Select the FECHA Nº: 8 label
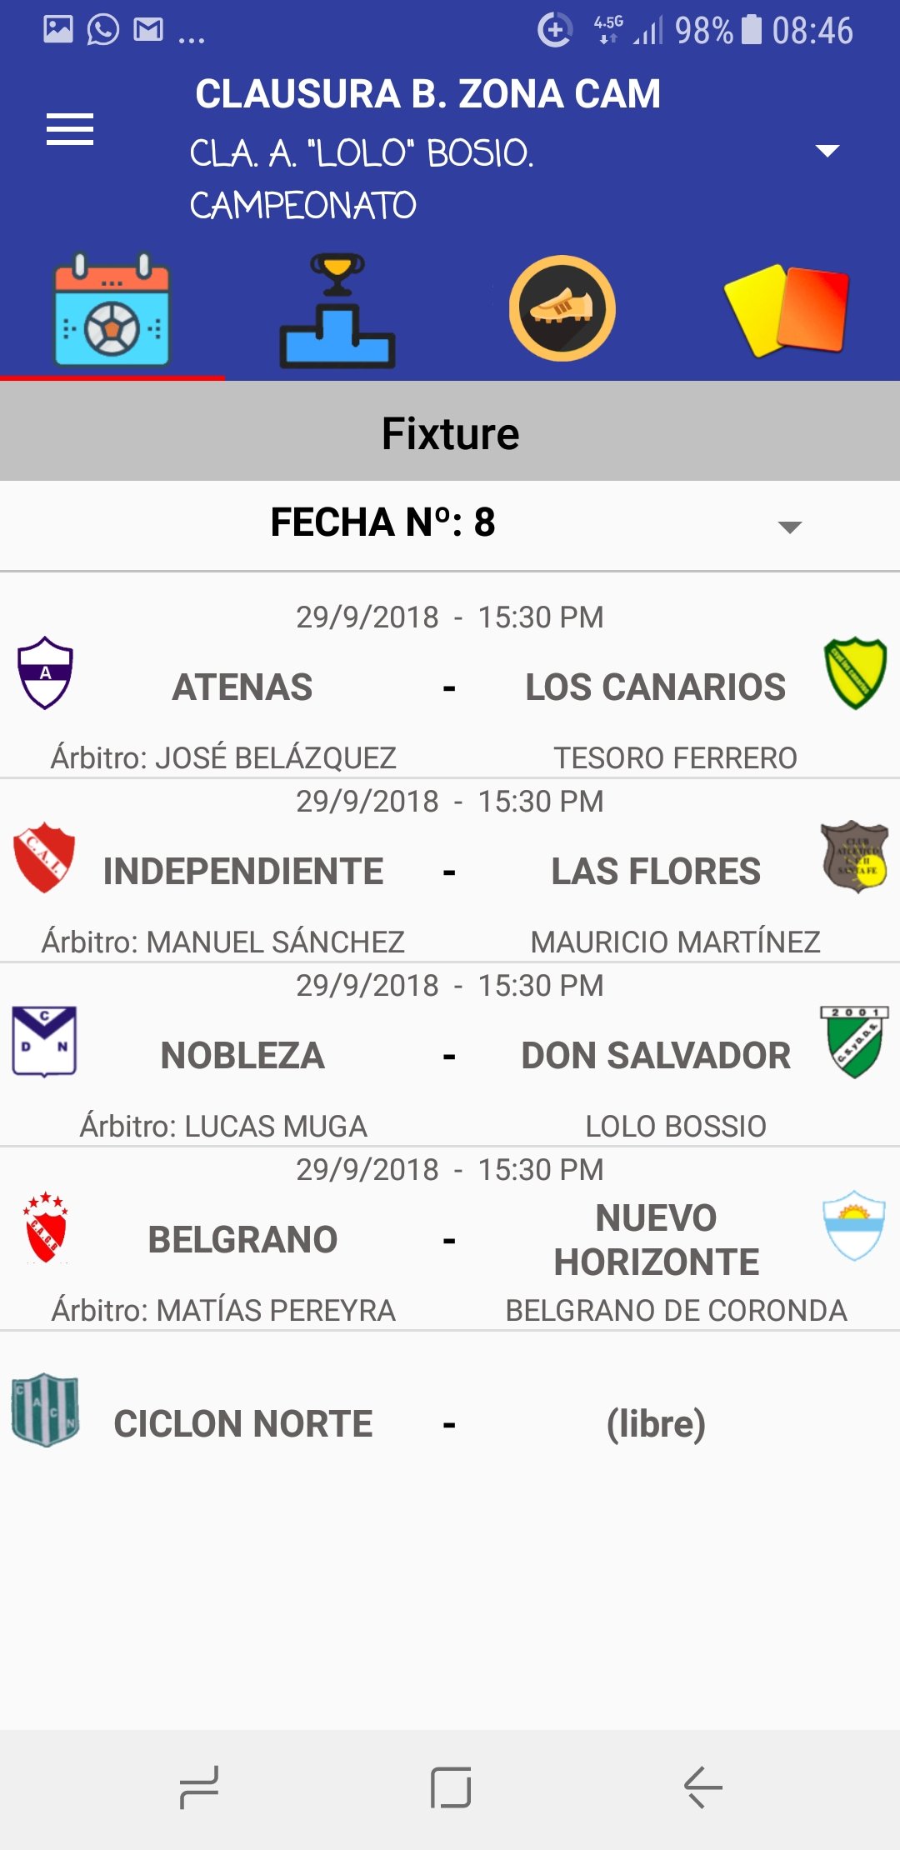 point(383,523)
